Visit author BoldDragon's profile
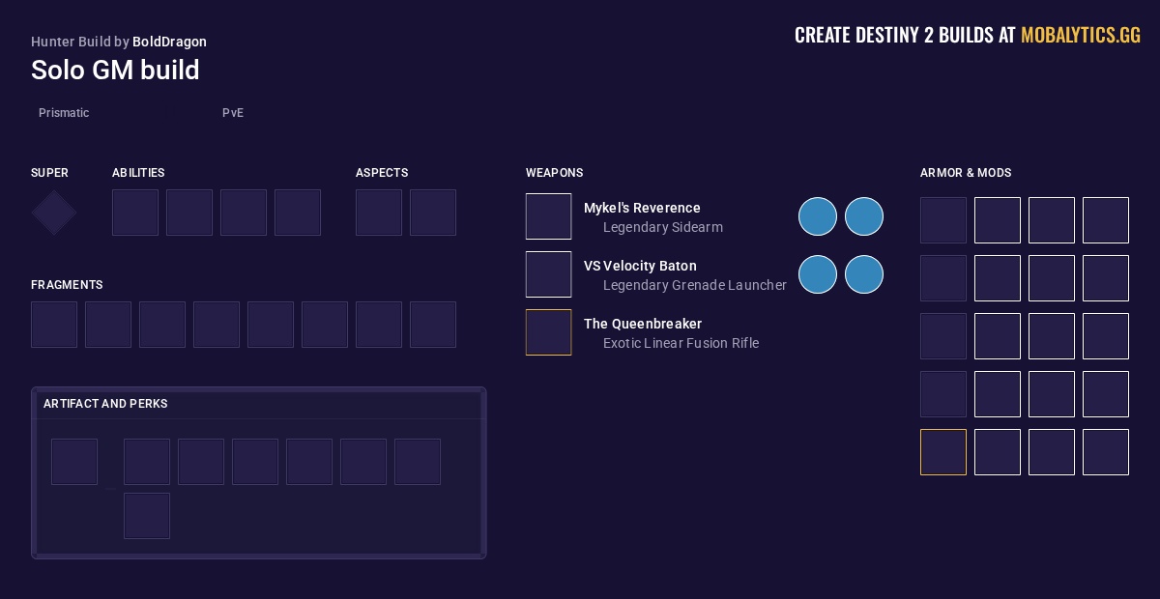1160x599 pixels. (x=169, y=42)
